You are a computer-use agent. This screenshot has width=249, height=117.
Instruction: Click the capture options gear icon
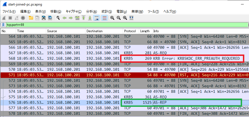(x=23, y=18)
